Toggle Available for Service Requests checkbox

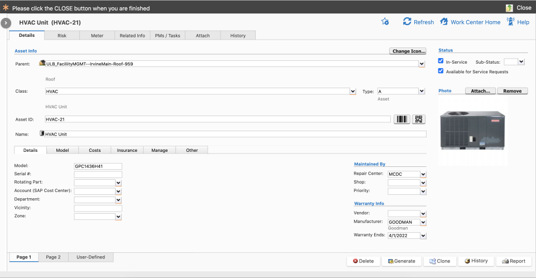click(441, 71)
